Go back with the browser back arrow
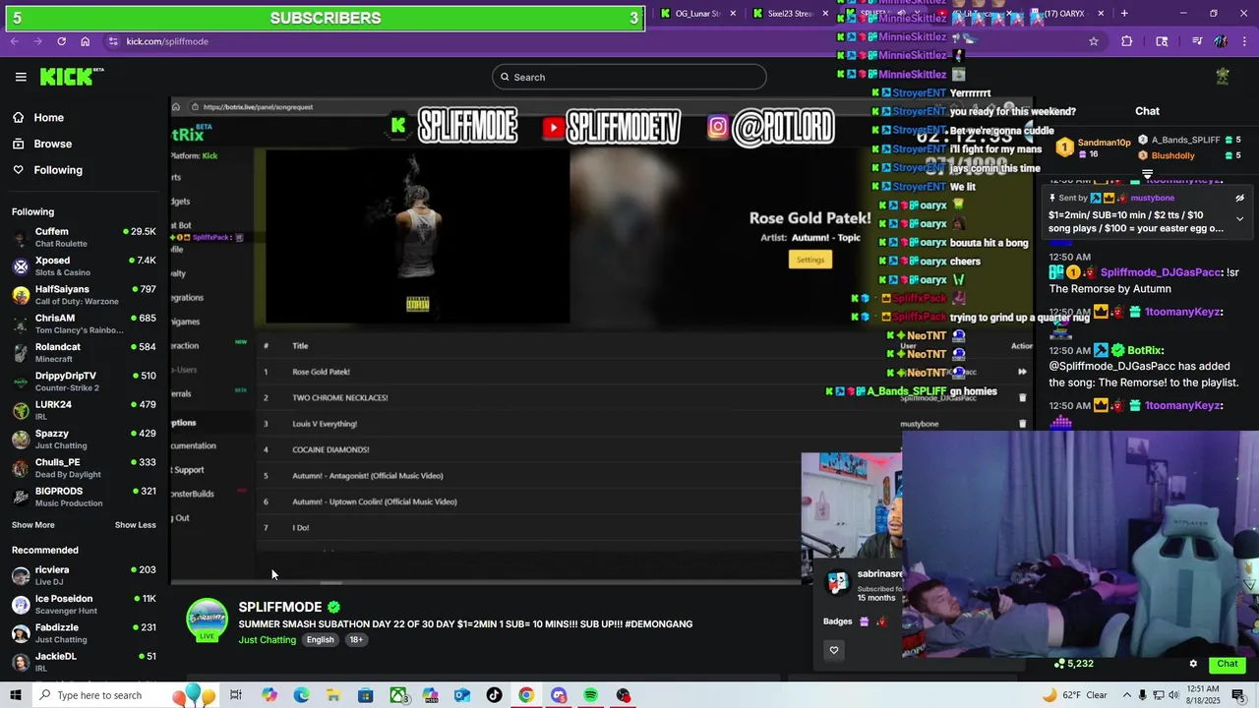The image size is (1259, 708). point(14,41)
